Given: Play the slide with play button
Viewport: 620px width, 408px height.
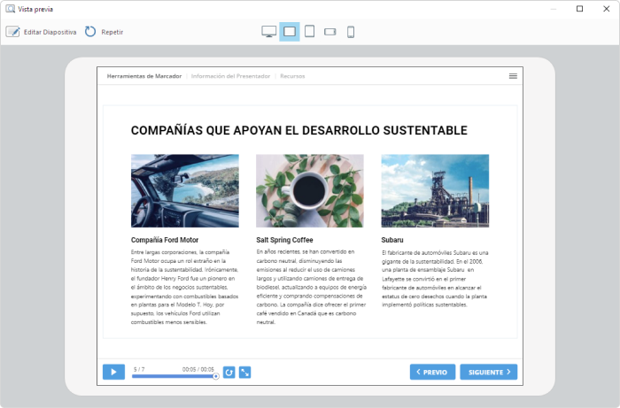Looking at the screenshot, I should [114, 372].
